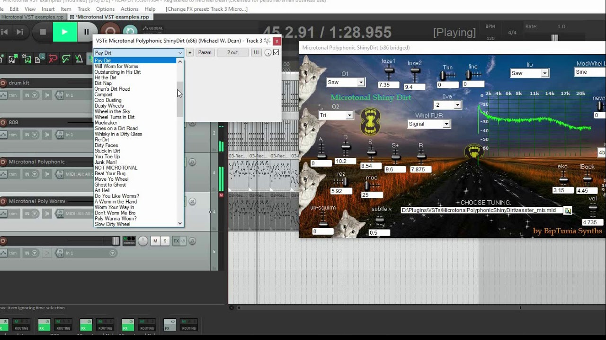Arm record on 808 track
This screenshot has height=340, width=606.
(3, 122)
